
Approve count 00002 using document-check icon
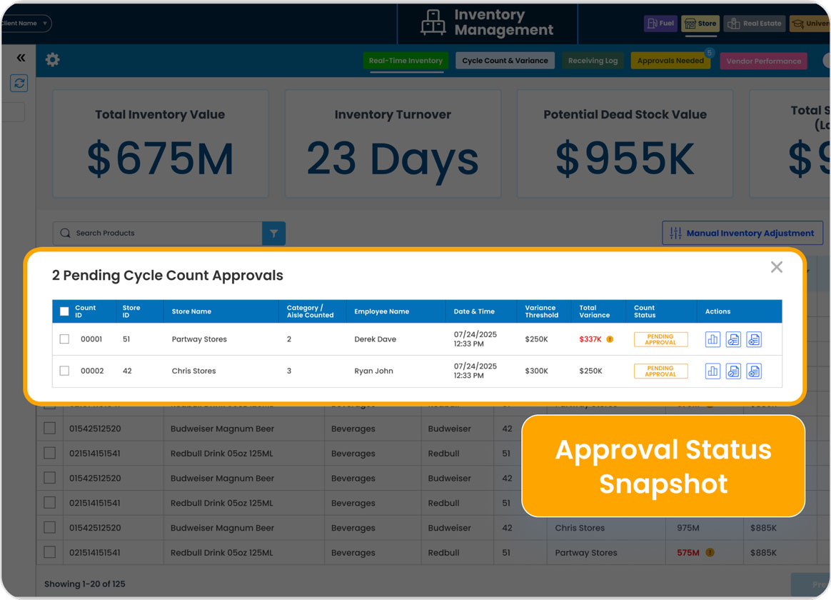(x=733, y=371)
